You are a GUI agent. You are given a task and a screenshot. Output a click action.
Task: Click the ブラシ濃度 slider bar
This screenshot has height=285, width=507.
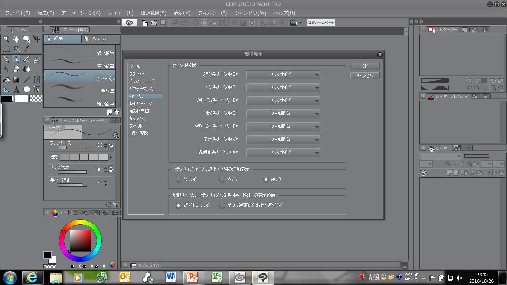pyautogui.click(x=72, y=172)
